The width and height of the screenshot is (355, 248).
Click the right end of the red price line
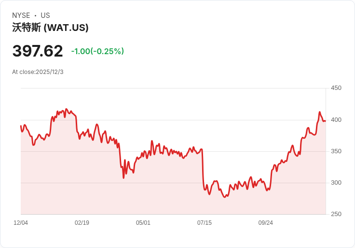pos(325,121)
